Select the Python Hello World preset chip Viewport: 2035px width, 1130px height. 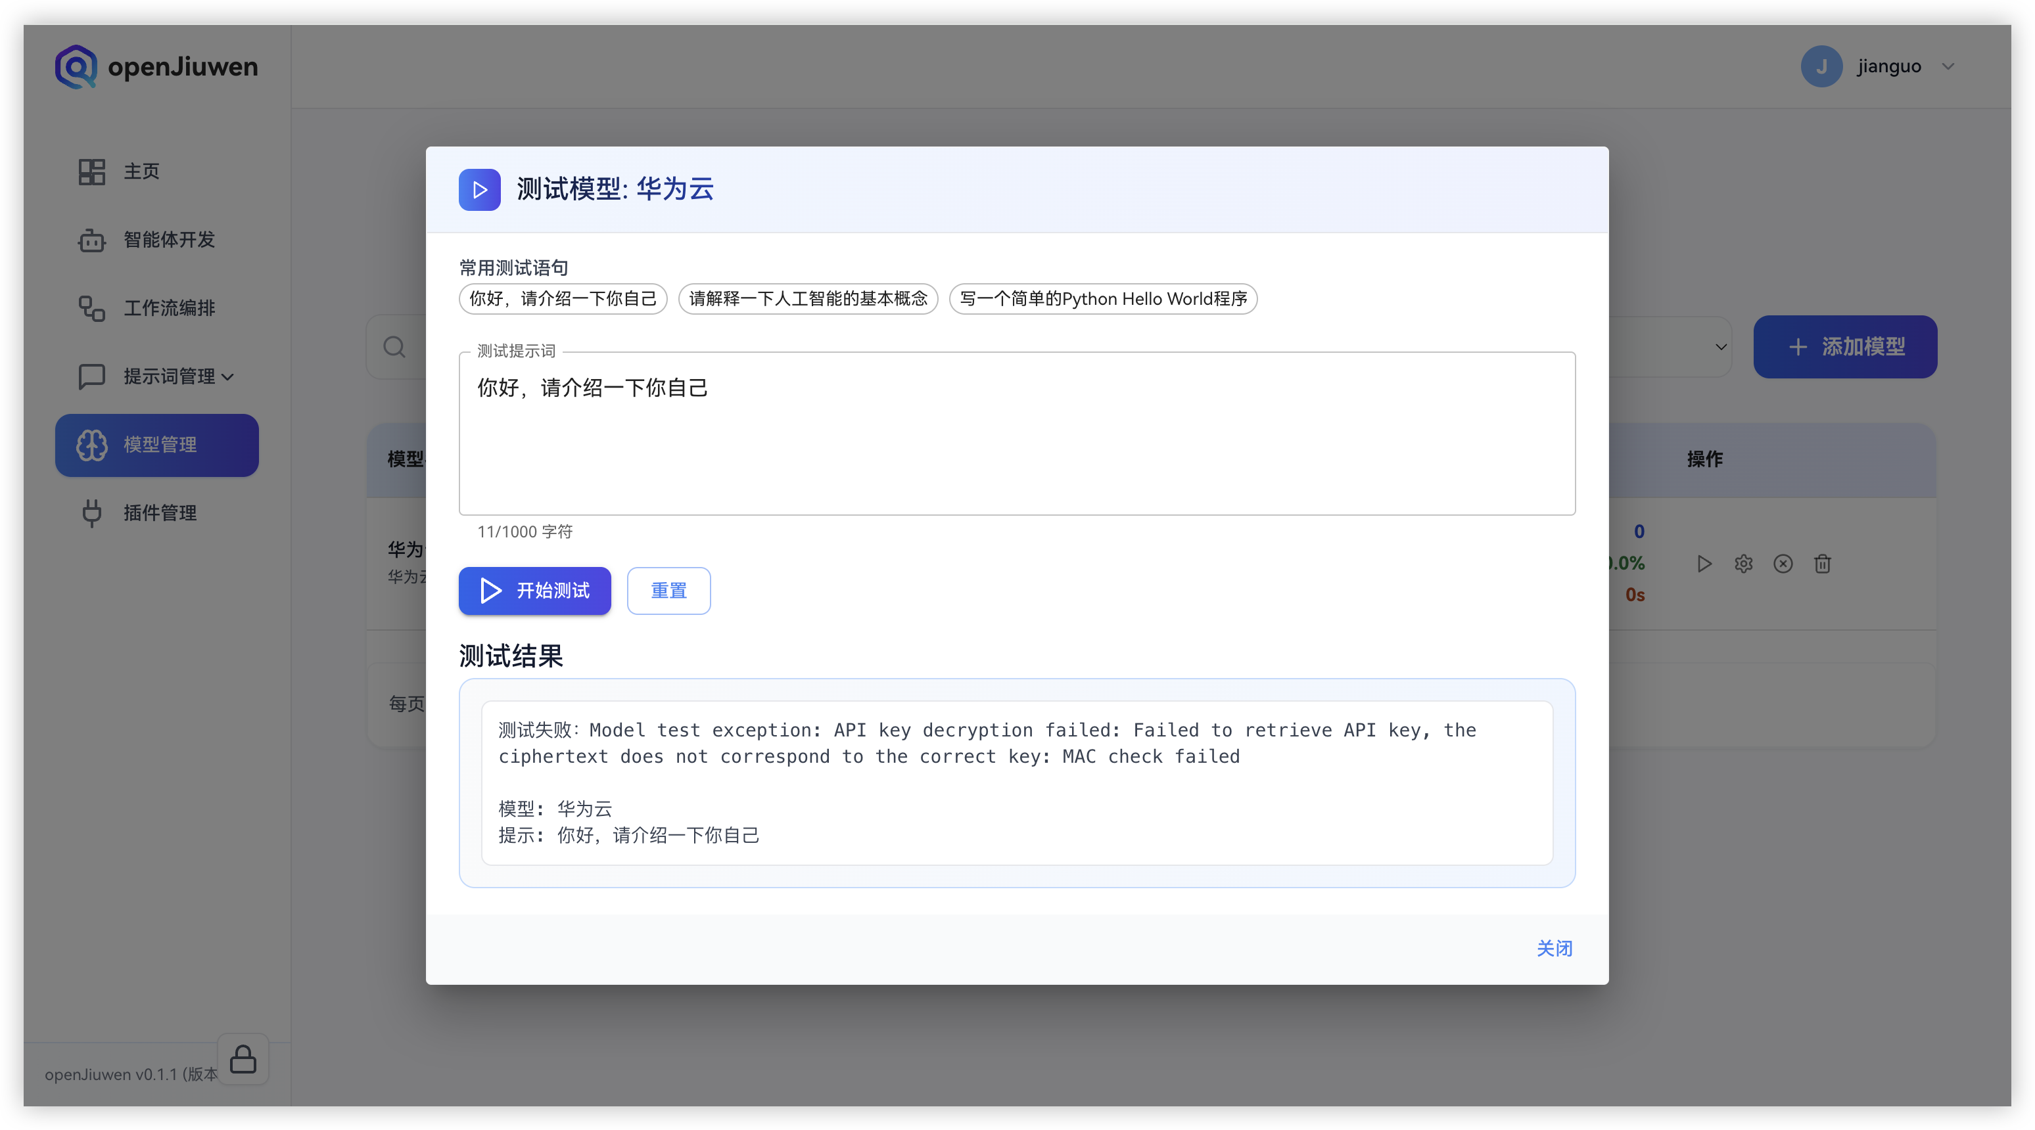coord(1102,298)
